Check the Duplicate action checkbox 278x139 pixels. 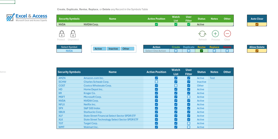[189, 51]
